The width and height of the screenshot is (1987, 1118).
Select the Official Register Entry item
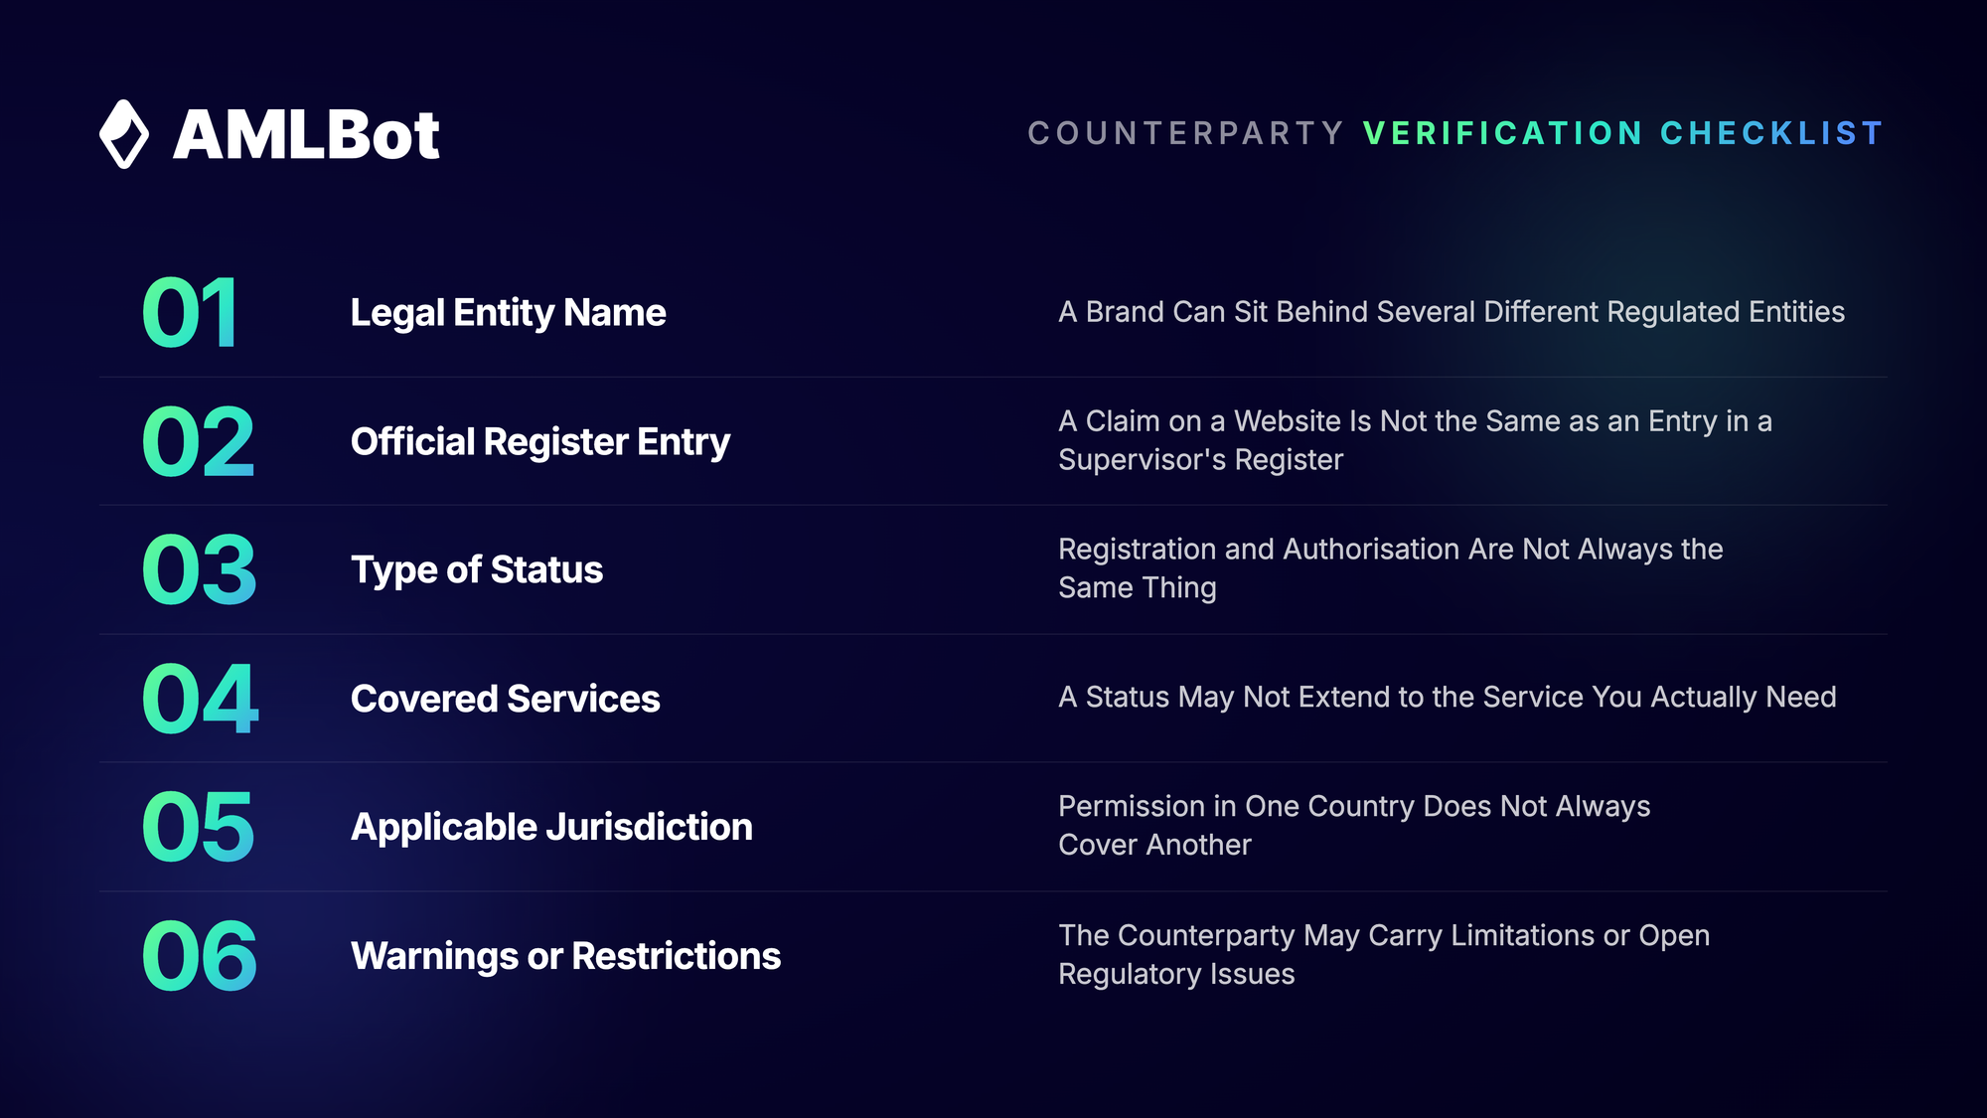pos(540,442)
